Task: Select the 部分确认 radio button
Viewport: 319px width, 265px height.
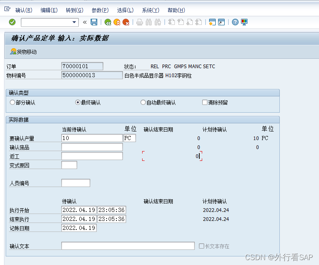Action: tap(12, 102)
